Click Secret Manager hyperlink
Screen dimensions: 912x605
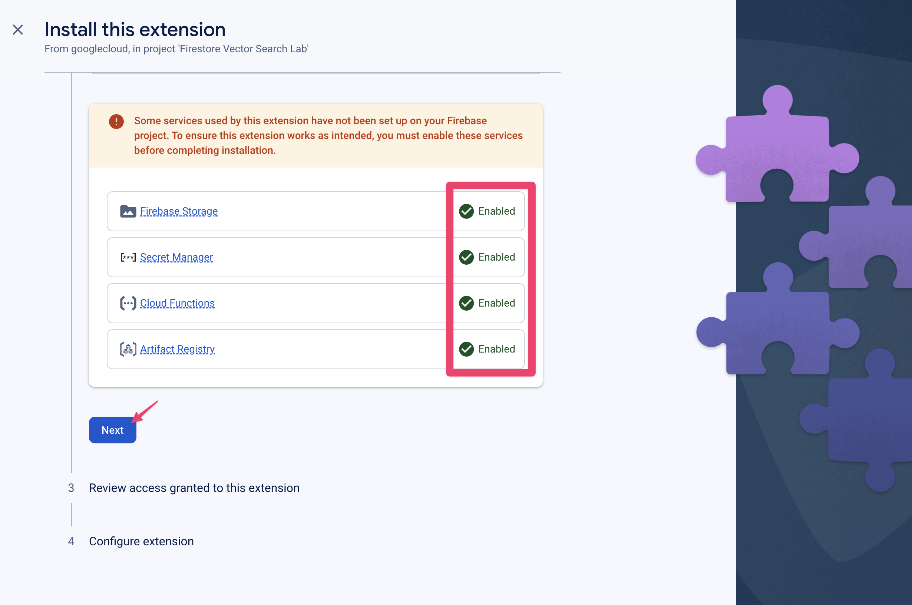(x=175, y=257)
